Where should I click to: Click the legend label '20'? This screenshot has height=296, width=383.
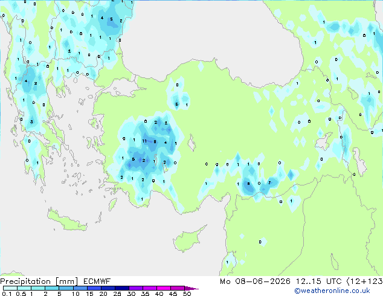[103, 294]
